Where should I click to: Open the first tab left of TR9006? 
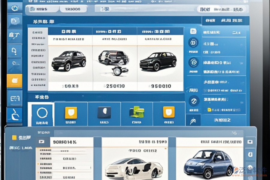pyautogui.click(x=41, y=9)
